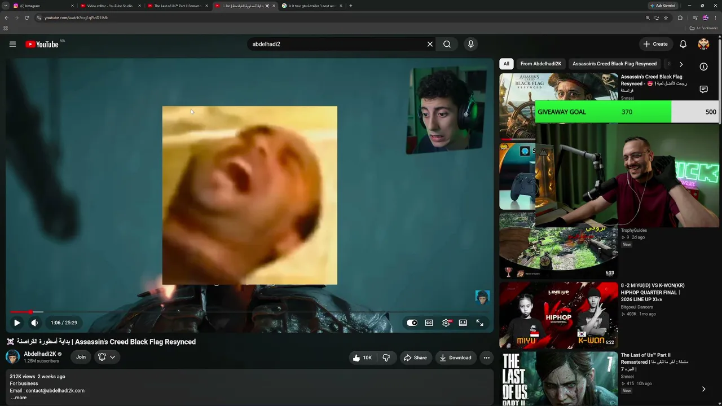Go to the YouTube home logo
The image size is (722, 406).
pos(42,44)
